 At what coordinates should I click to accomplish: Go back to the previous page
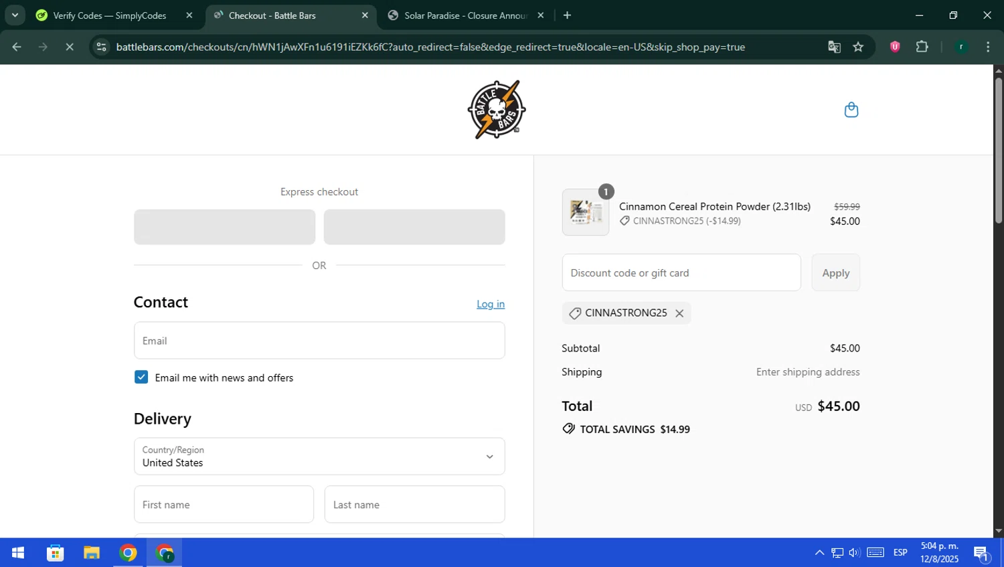(17, 47)
